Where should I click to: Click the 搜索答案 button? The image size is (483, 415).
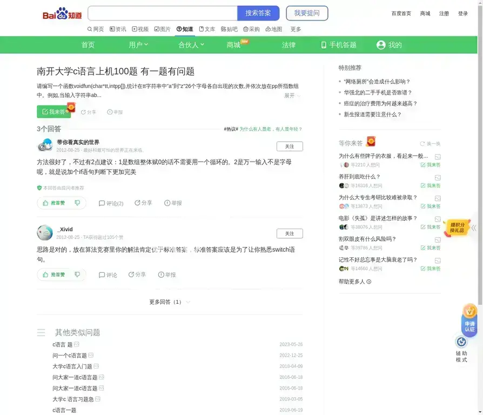pos(258,14)
